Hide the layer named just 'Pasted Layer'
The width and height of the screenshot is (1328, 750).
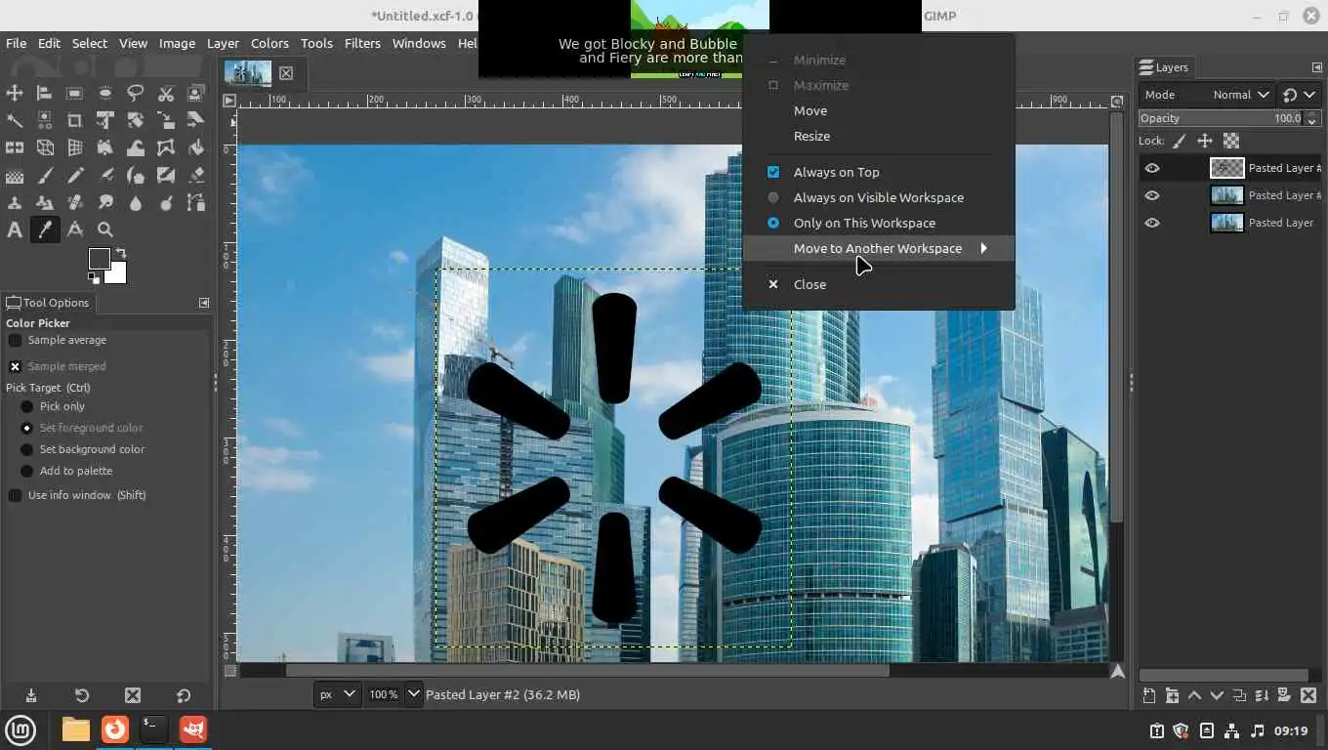point(1152,223)
